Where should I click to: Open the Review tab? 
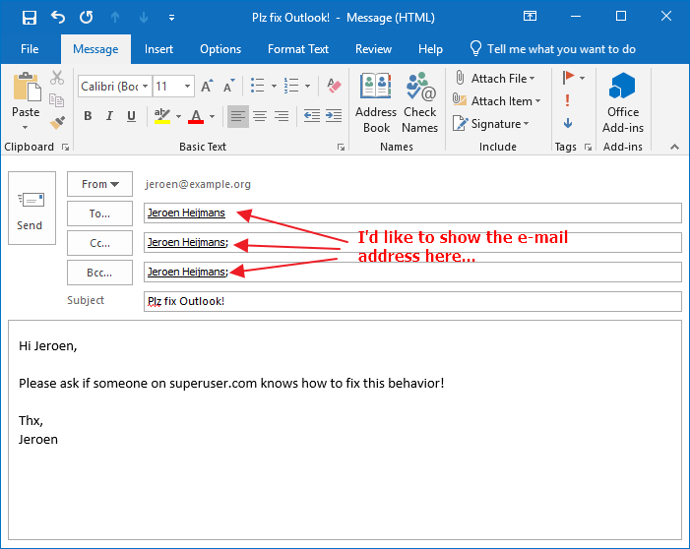(x=373, y=49)
